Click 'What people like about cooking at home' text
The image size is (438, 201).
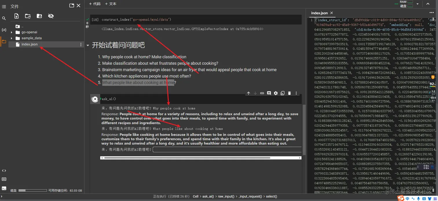(138, 82)
